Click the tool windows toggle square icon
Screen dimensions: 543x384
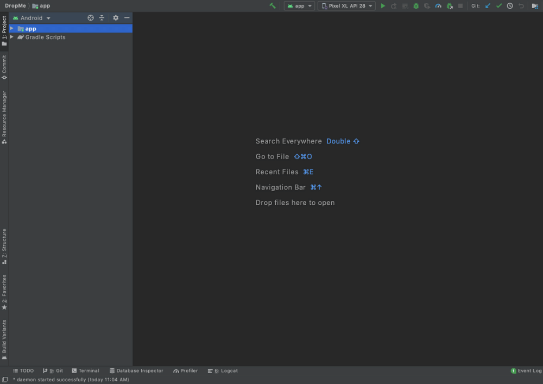[5, 380]
